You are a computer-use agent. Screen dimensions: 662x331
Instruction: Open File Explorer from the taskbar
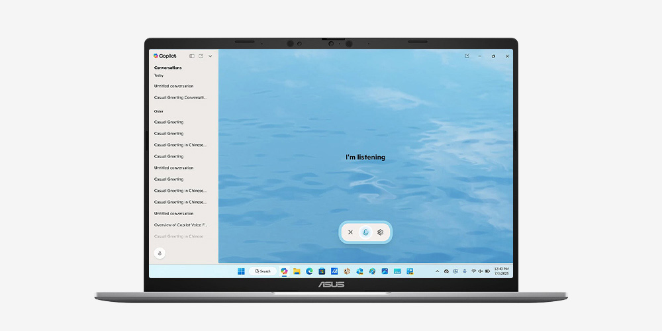coord(297,271)
